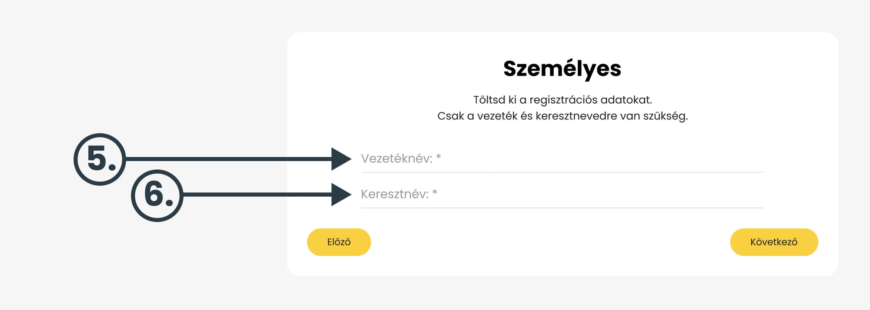Click the underline beneath the Vezetéknév field
Screen dimensions: 870x310
pyautogui.click(x=562, y=172)
